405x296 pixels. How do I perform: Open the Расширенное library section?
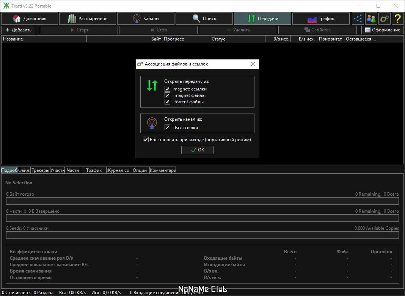click(x=88, y=19)
